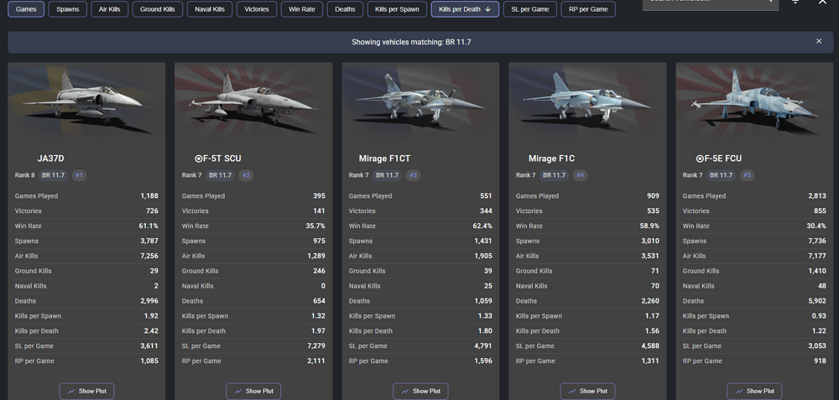Sort vehicles by Win Rate
This screenshot has width=839, height=400.
click(x=302, y=9)
